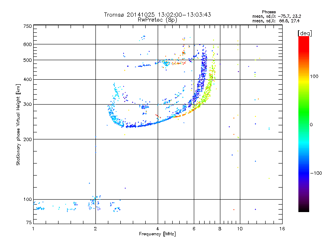Viewport: 332px width, 249px height.
Task: Click the 'Phases' header text
Action: point(269,12)
